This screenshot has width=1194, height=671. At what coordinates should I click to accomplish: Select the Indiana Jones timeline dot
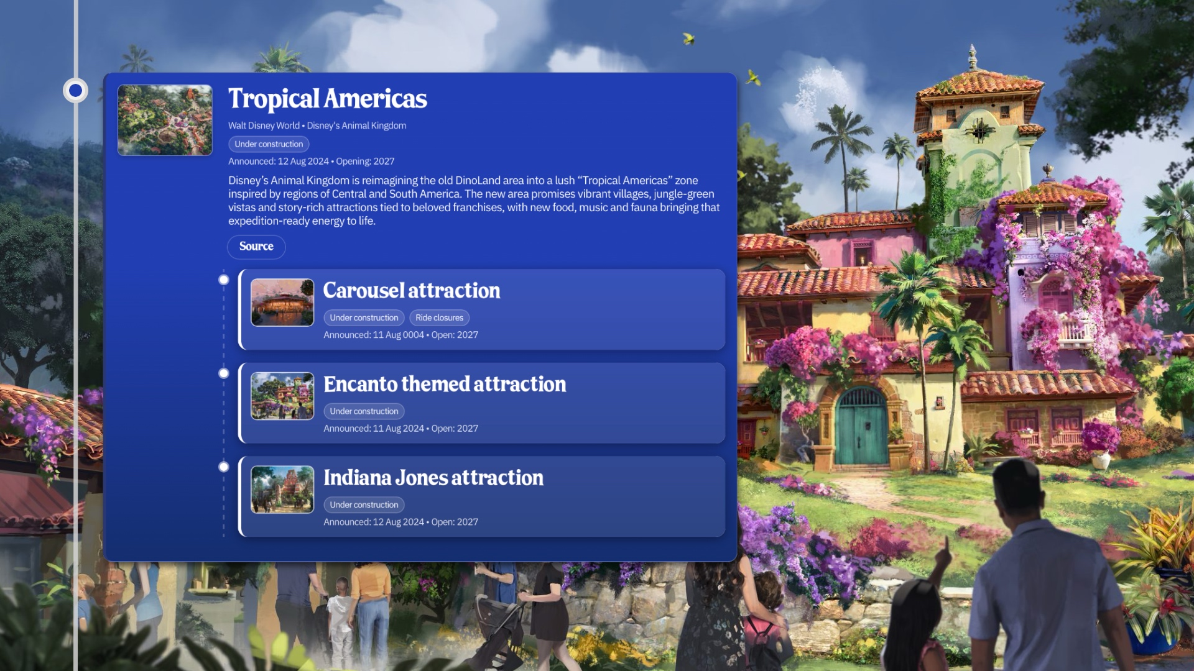[x=224, y=467]
